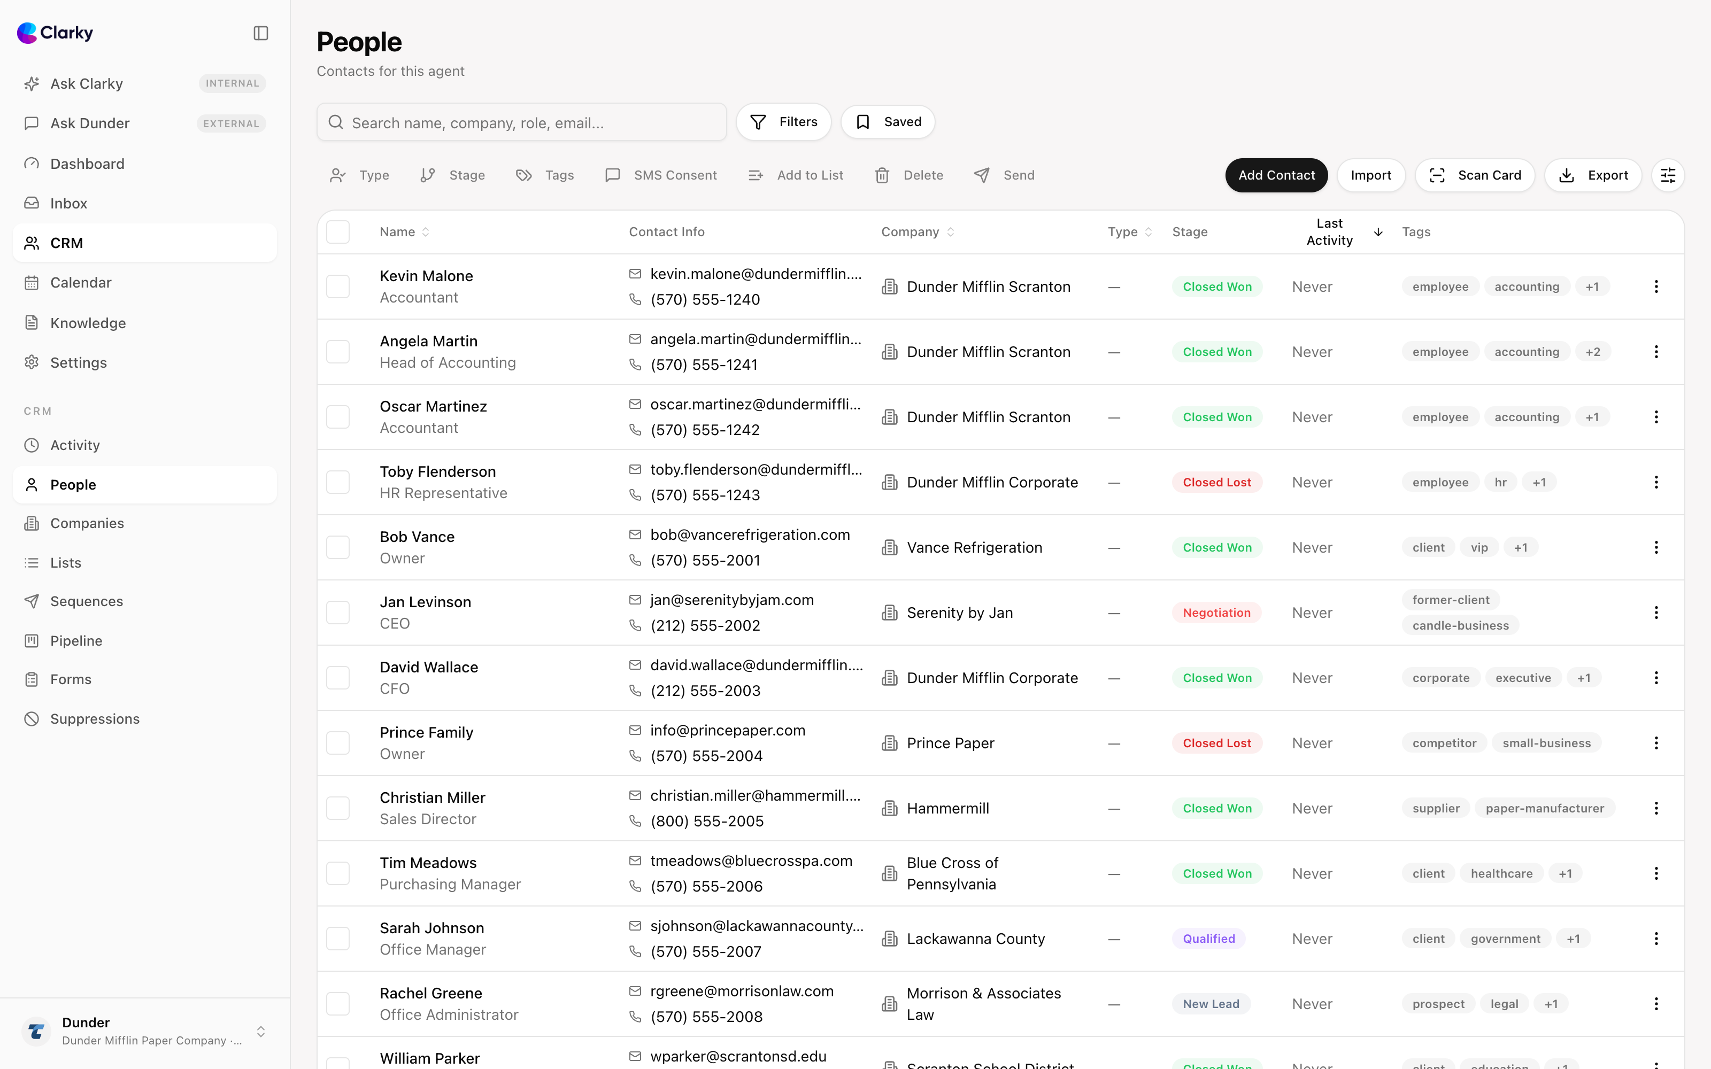
Task: Open Pipeline in the CRM sidebar
Action: tap(145, 640)
